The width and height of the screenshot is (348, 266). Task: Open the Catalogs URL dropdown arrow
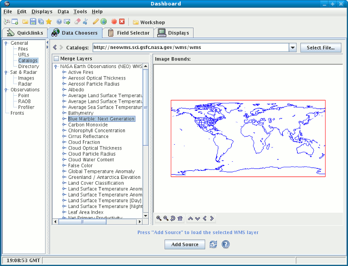[292, 48]
